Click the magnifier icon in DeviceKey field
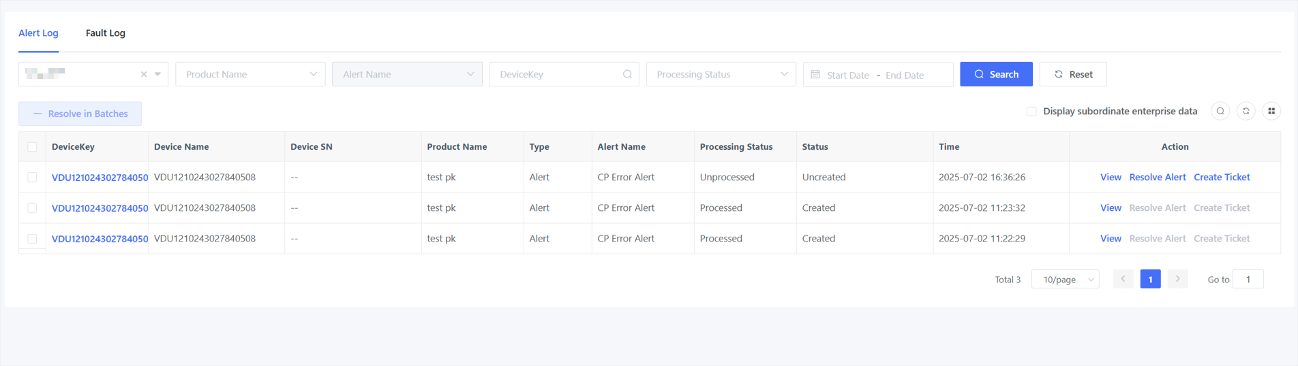1298x366 pixels. (627, 74)
